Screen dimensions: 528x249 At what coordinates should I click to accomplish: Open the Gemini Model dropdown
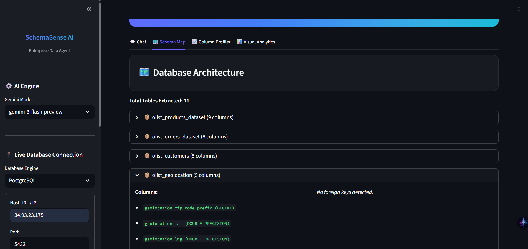point(50,112)
